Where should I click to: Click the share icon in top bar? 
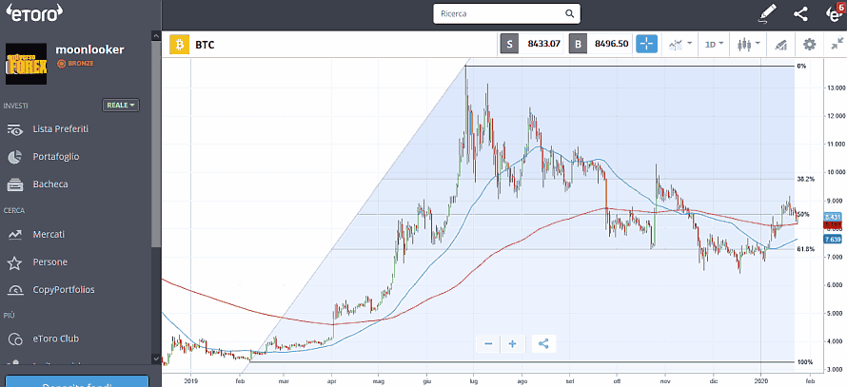click(800, 14)
